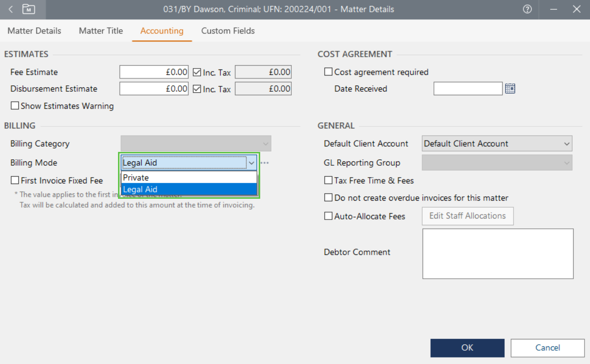Open the Custom Fields tab

[228, 31]
